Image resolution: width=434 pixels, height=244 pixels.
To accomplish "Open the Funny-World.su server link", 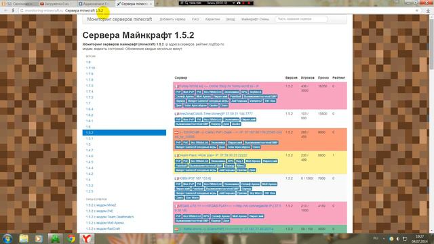I will click(x=218, y=86).
